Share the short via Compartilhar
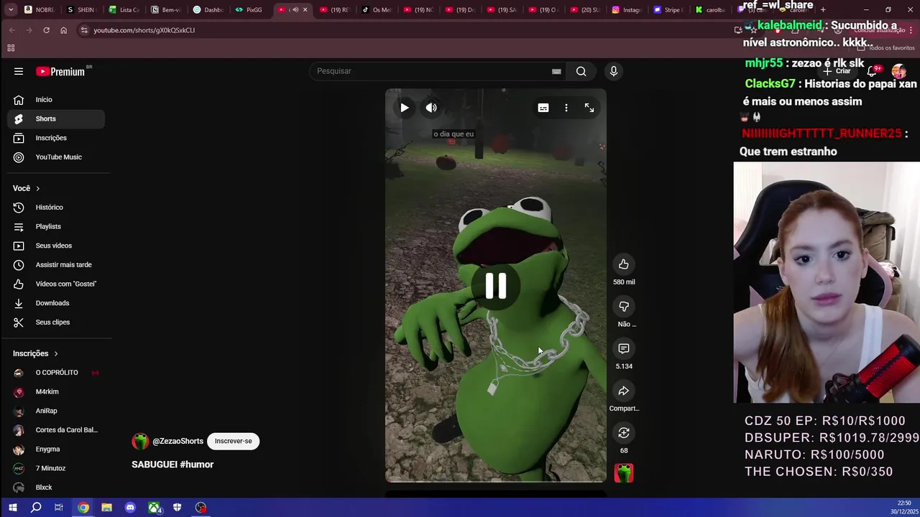This screenshot has height=517, width=920. tap(624, 391)
